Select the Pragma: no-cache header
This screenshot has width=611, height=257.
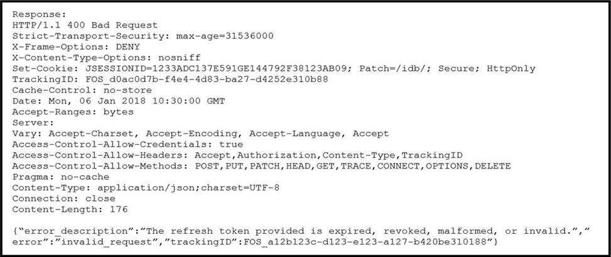pos(61,177)
